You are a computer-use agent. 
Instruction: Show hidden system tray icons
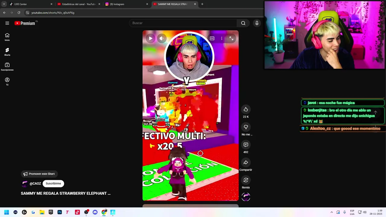[x=332, y=212]
